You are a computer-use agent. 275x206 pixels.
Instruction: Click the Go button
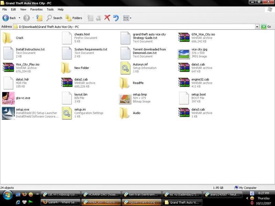[x=266, y=27]
